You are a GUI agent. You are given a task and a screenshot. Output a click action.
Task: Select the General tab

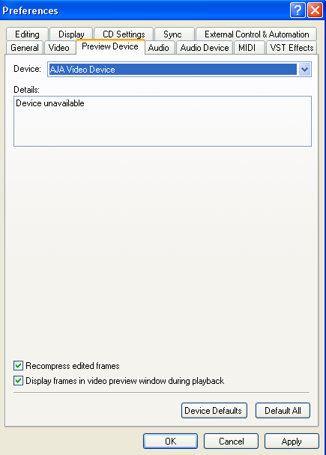(x=25, y=48)
